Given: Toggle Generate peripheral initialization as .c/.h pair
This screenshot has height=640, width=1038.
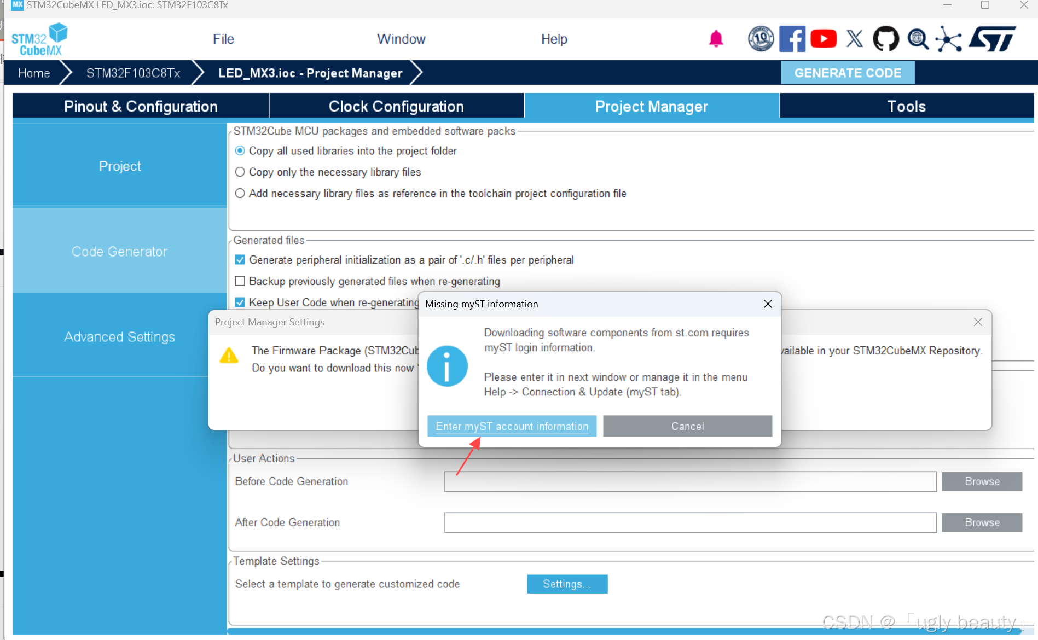Looking at the screenshot, I should (x=240, y=259).
